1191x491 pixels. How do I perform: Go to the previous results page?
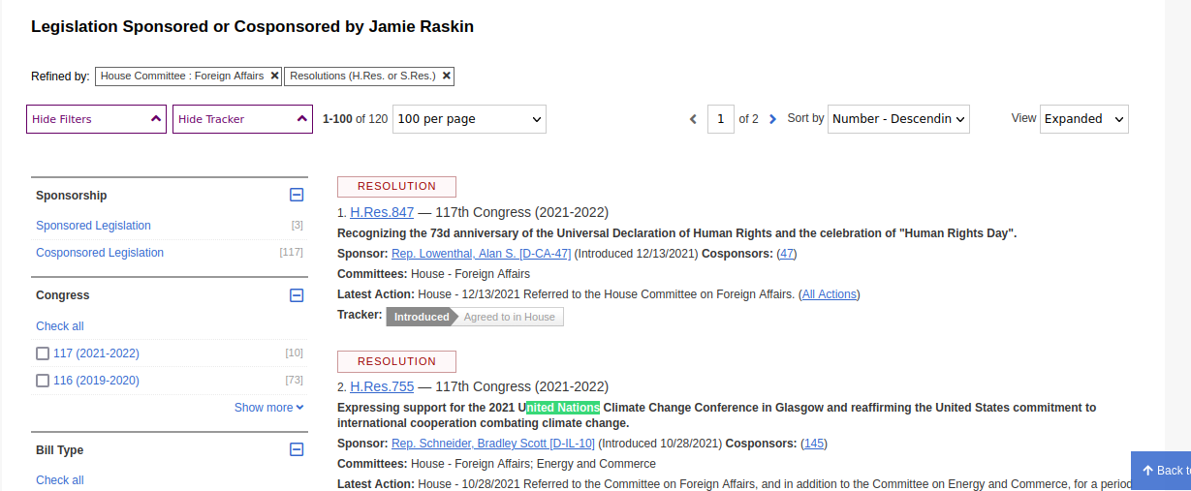(x=693, y=119)
